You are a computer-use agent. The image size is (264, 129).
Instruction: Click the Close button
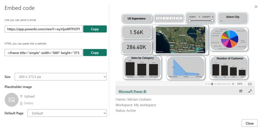(x=250, y=123)
